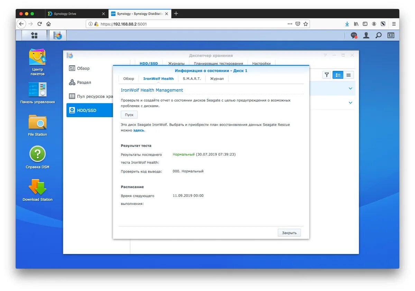Open the DSM search magnifier
This screenshot has height=291, width=415.
coord(379,35)
